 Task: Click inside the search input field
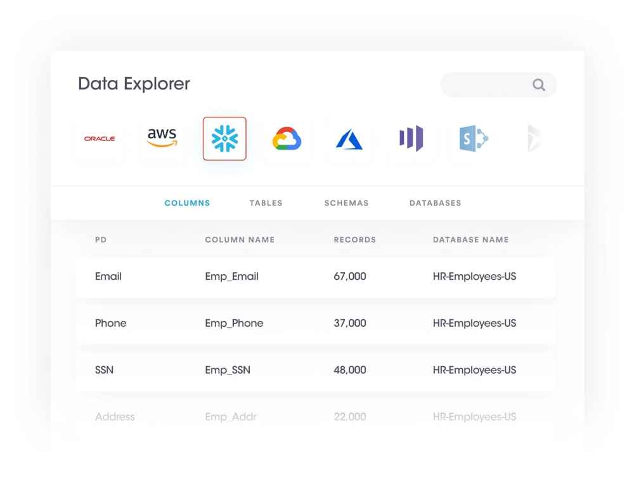(x=485, y=85)
